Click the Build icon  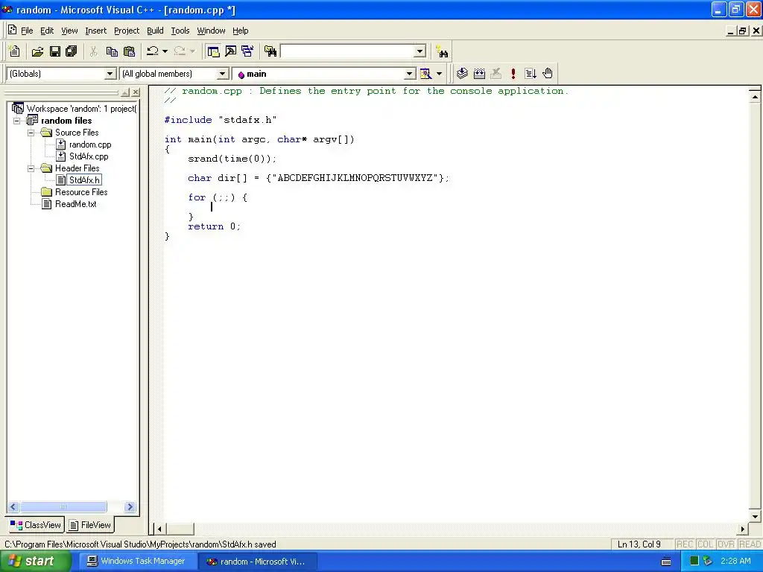coord(479,74)
